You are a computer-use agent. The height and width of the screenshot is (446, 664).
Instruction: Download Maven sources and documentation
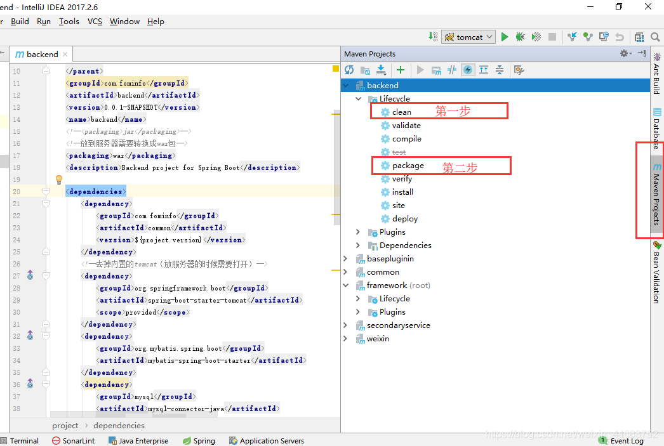tap(381, 70)
